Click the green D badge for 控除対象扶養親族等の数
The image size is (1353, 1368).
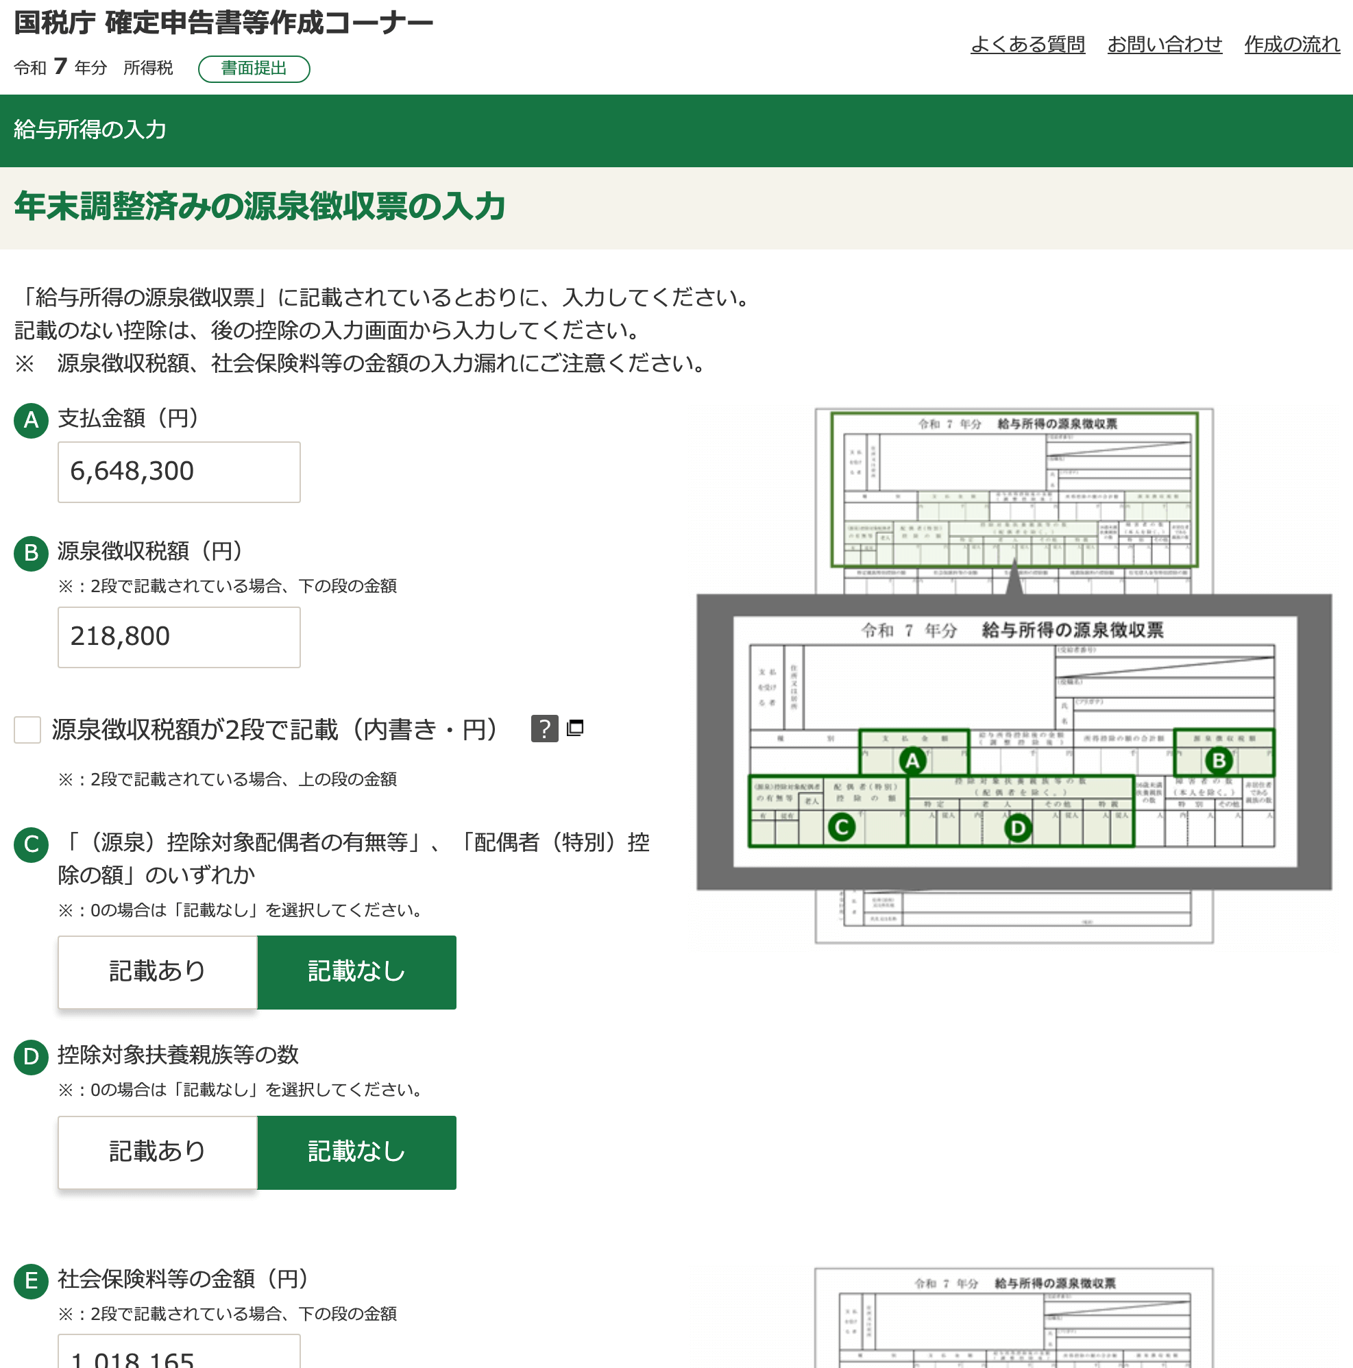(31, 1056)
